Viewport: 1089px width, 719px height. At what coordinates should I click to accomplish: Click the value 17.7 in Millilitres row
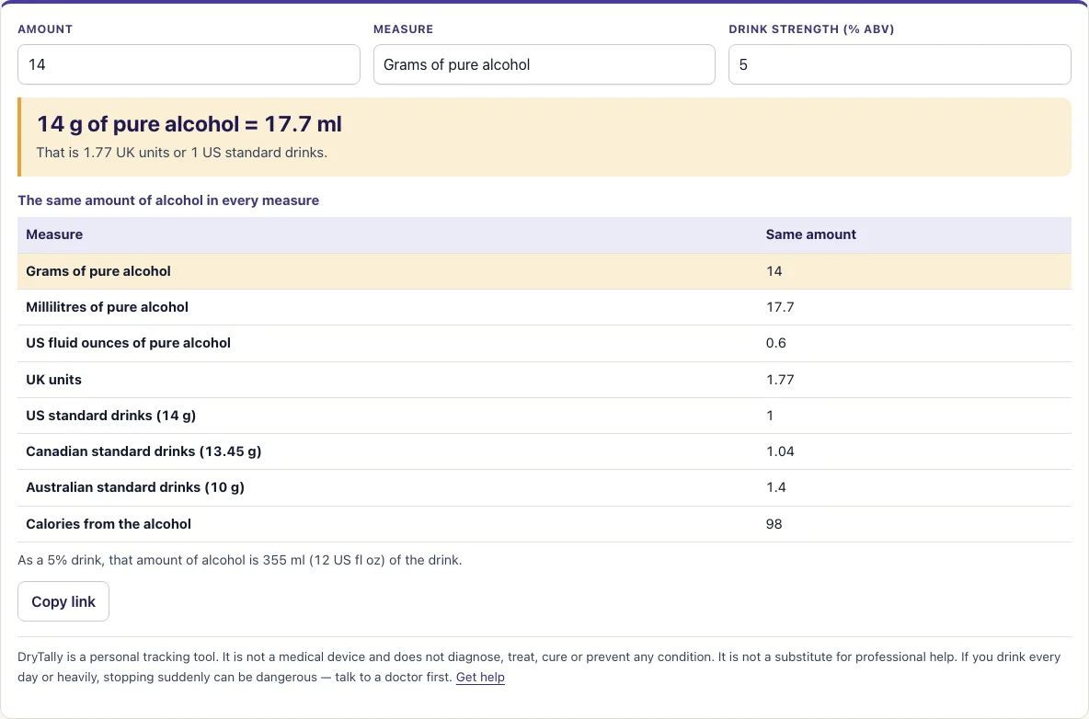(x=780, y=307)
